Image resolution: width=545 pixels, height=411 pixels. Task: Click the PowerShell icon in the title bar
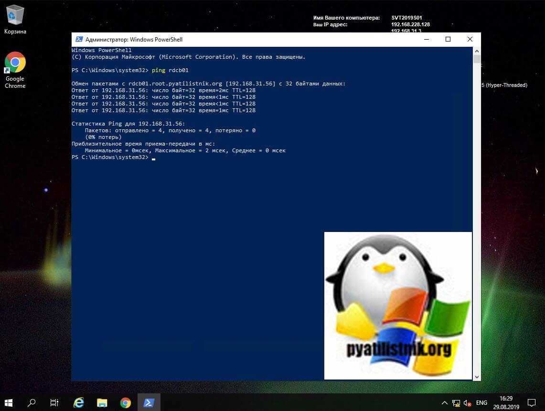tap(79, 39)
